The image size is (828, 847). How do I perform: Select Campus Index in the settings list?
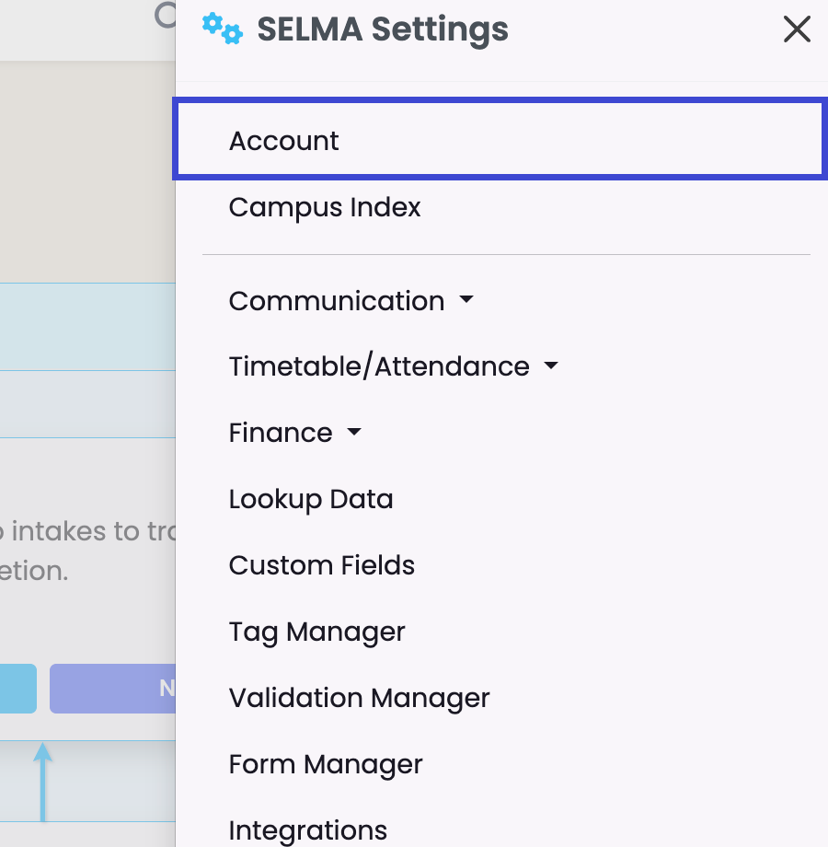click(325, 207)
